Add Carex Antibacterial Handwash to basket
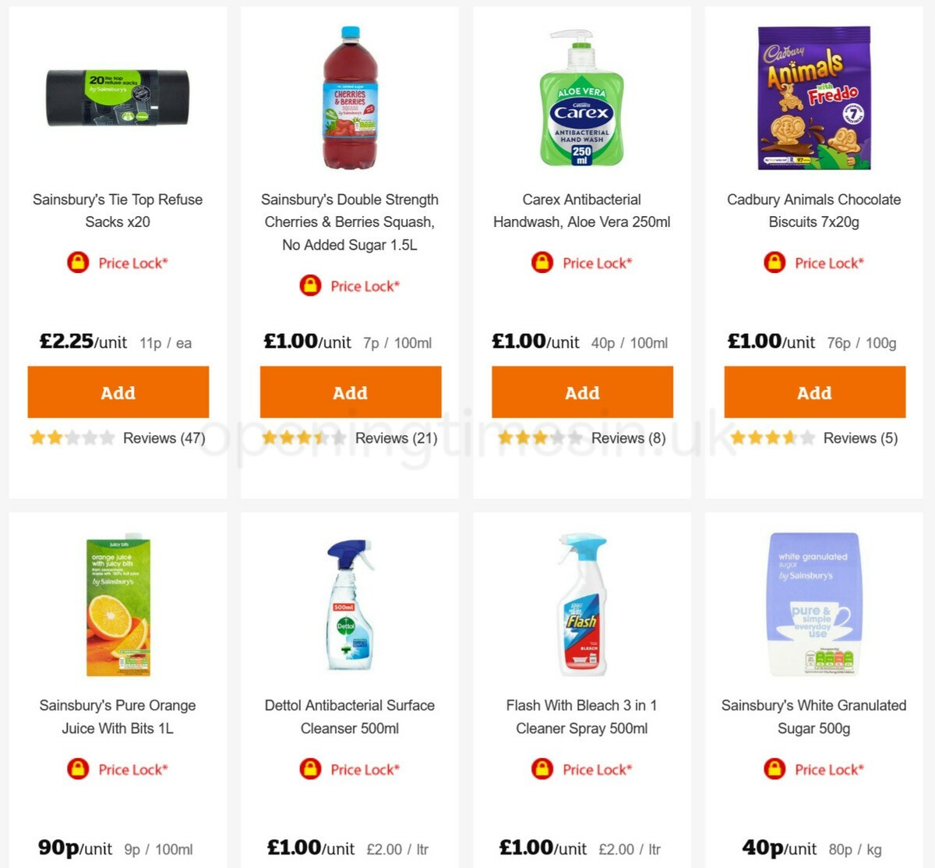 [x=582, y=392]
